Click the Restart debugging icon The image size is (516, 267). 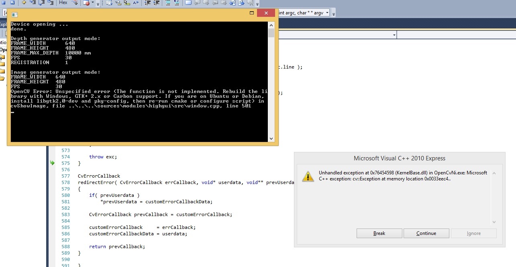[12, 2]
